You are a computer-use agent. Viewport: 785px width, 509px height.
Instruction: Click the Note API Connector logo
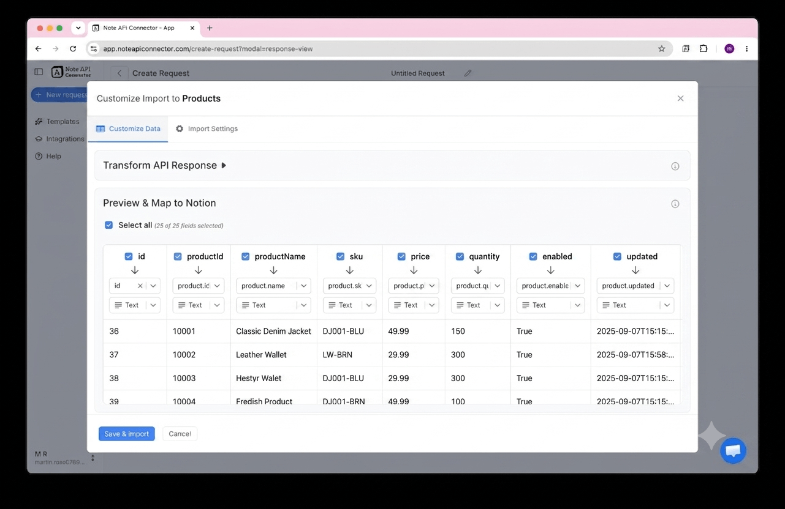(x=71, y=72)
